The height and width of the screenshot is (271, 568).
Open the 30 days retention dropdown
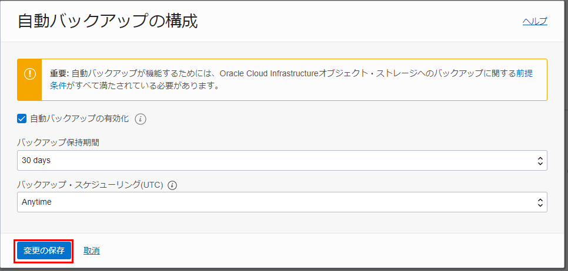point(276,160)
